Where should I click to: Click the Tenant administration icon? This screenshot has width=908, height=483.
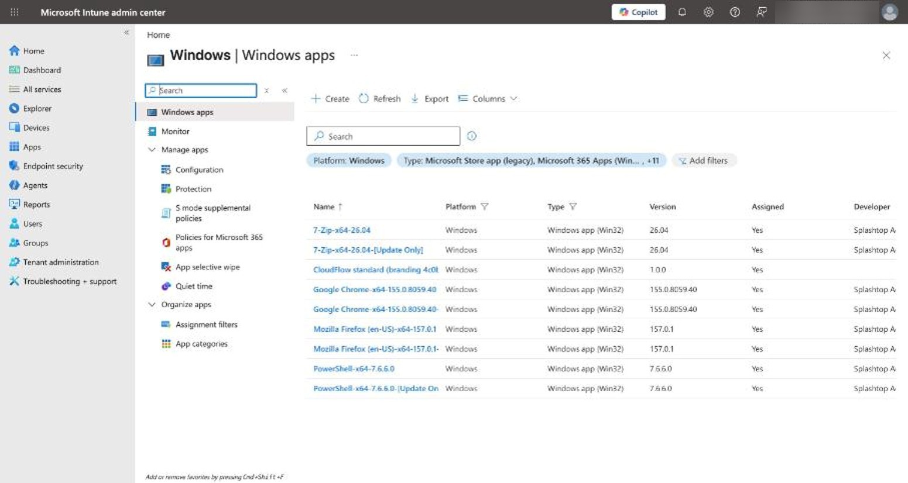(14, 262)
